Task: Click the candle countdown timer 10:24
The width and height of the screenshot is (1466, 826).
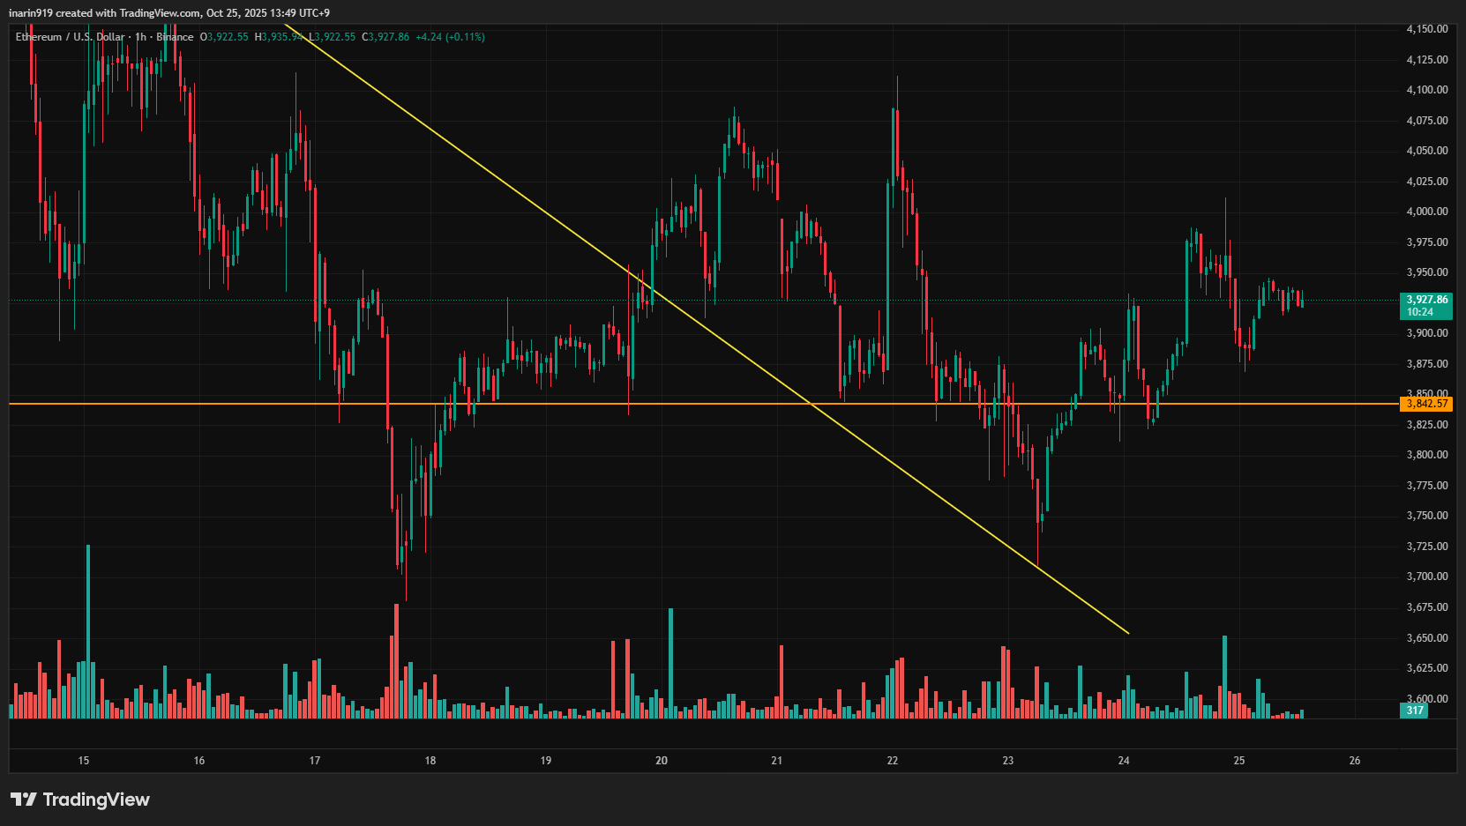Action: pos(1420,312)
